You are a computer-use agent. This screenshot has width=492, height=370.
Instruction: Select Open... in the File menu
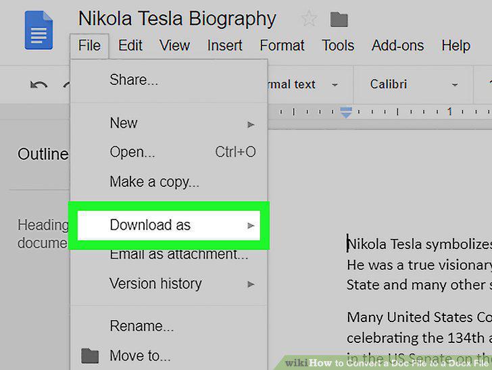click(169, 153)
